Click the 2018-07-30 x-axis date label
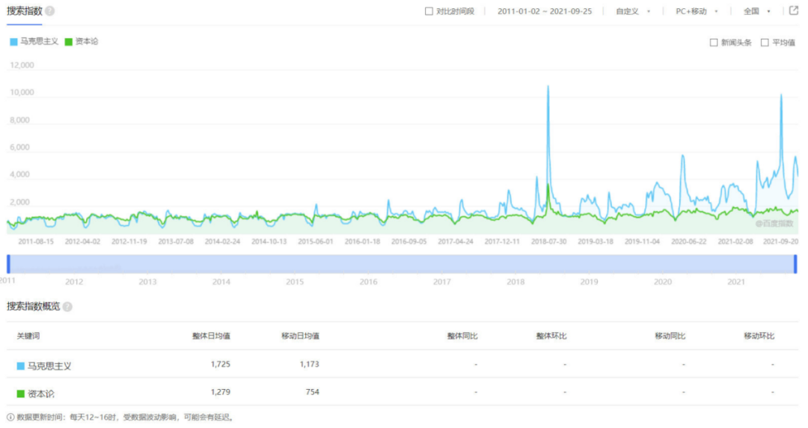Image resolution: width=808 pixels, height=428 pixels. [549, 242]
